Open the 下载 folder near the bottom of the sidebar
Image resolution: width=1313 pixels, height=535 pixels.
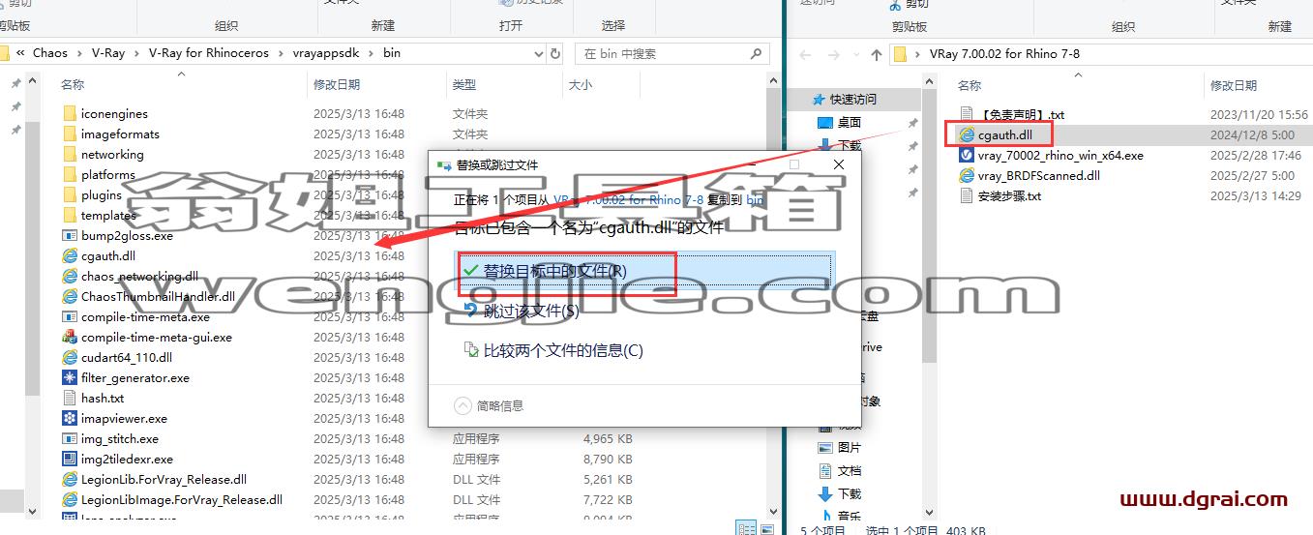click(x=849, y=493)
